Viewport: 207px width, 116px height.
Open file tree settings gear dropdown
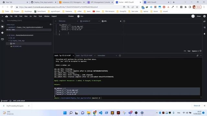pos(51,24)
